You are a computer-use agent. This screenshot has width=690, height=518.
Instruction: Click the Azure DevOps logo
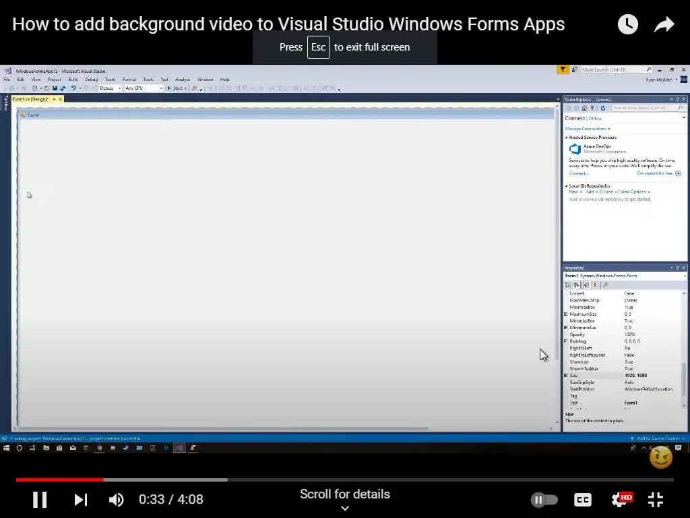[x=575, y=149]
